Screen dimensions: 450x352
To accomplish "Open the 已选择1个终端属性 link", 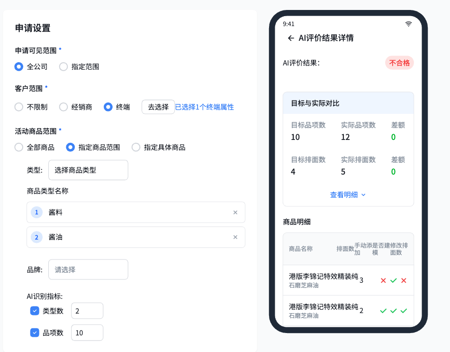I will (x=205, y=107).
